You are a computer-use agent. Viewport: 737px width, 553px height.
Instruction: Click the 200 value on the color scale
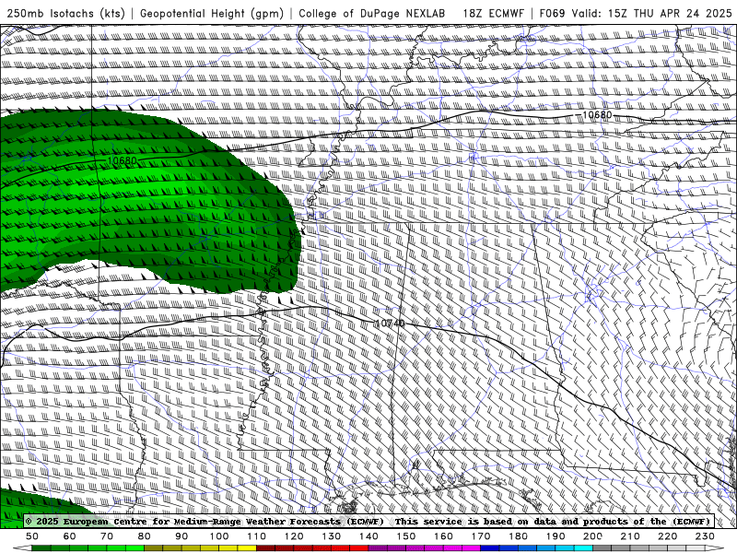click(x=592, y=536)
